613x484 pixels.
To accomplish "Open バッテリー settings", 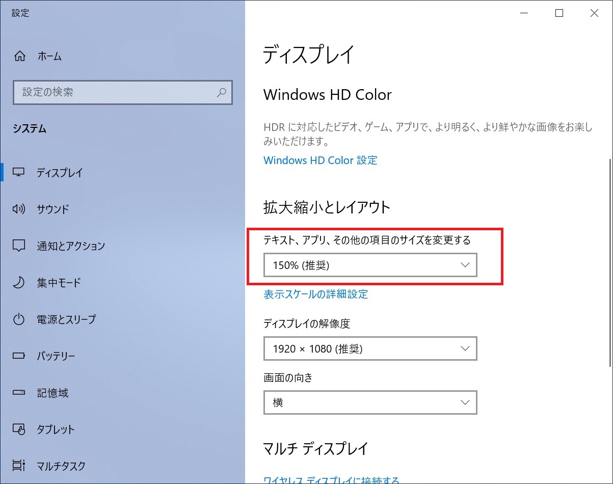I will point(123,356).
